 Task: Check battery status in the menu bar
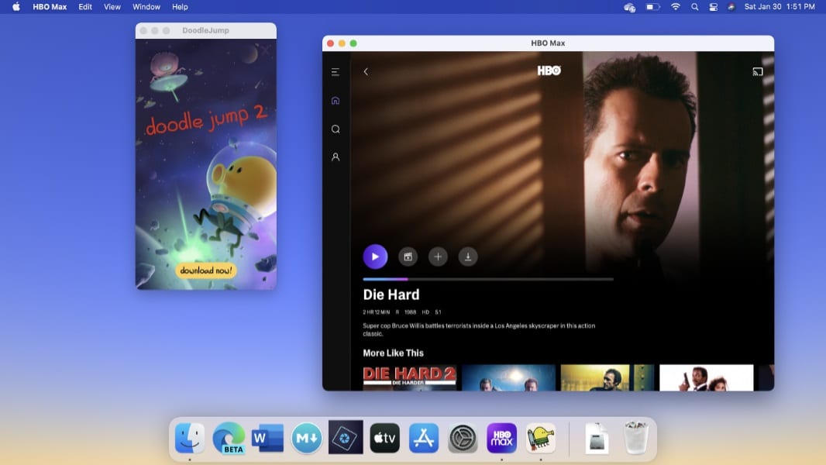pos(652,7)
